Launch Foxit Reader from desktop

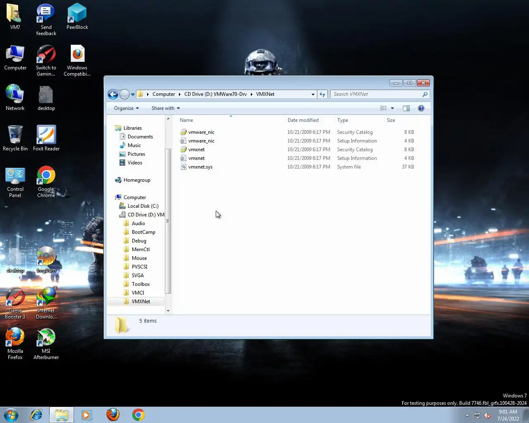(46, 138)
